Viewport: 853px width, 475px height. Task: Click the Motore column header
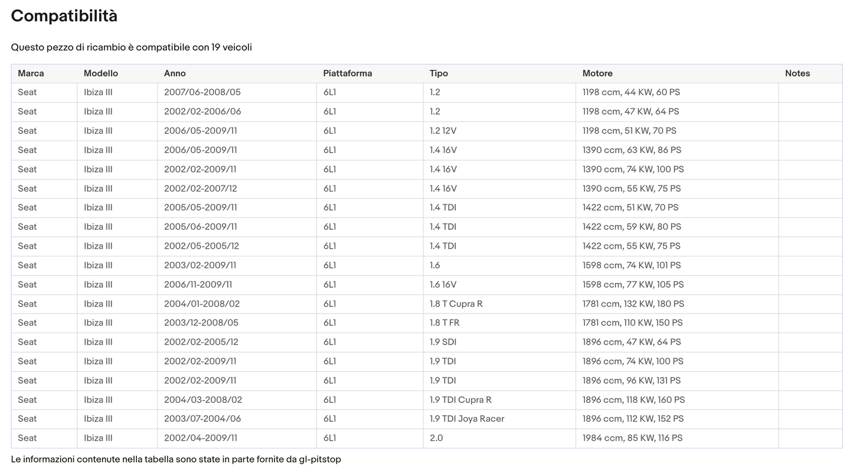click(x=597, y=73)
